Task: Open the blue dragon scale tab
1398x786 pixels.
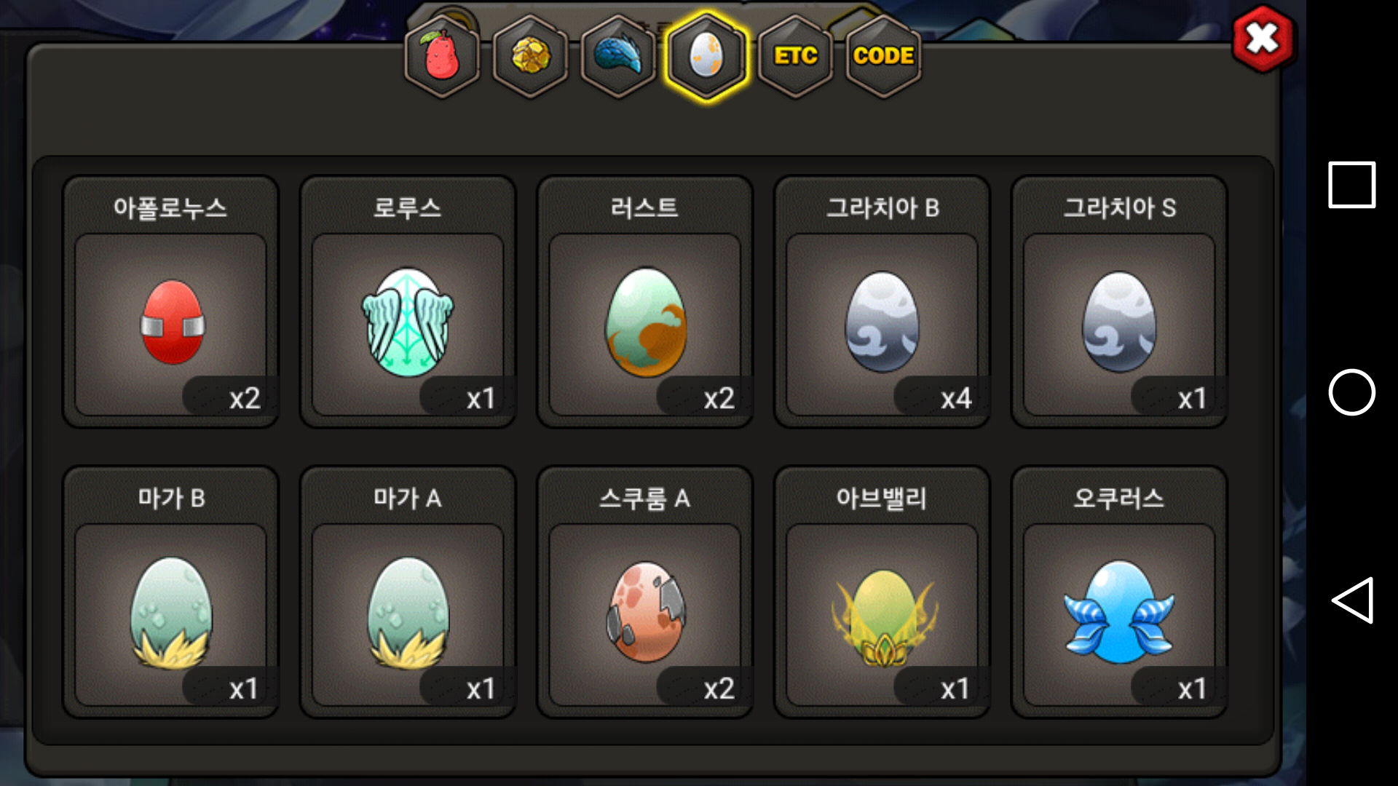Action: tap(619, 56)
